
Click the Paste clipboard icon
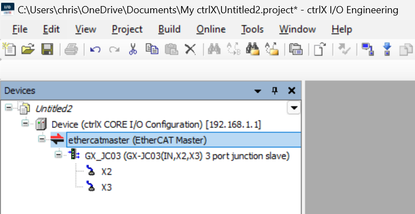pos(171,49)
